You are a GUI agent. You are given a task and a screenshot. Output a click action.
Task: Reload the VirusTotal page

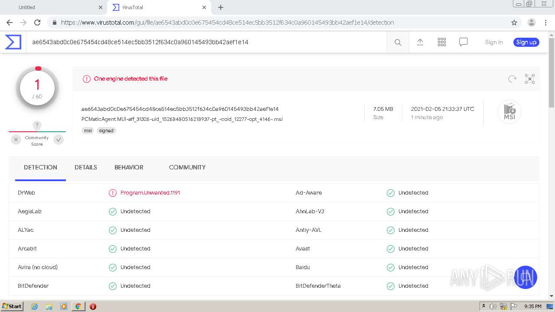(x=37, y=23)
